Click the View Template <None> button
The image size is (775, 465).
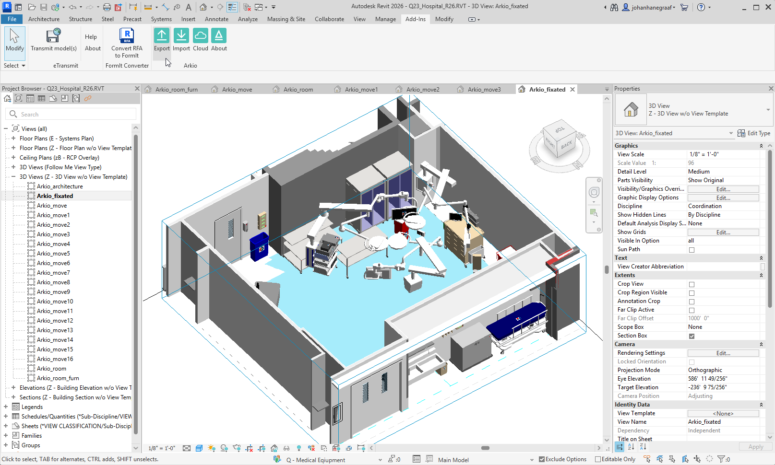[x=723, y=414]
